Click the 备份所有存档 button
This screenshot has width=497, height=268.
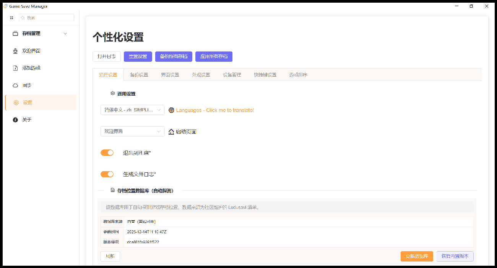point(174,56)
